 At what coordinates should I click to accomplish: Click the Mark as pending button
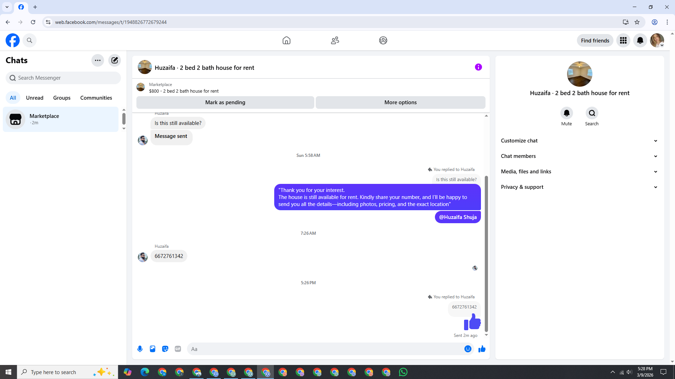225,102
